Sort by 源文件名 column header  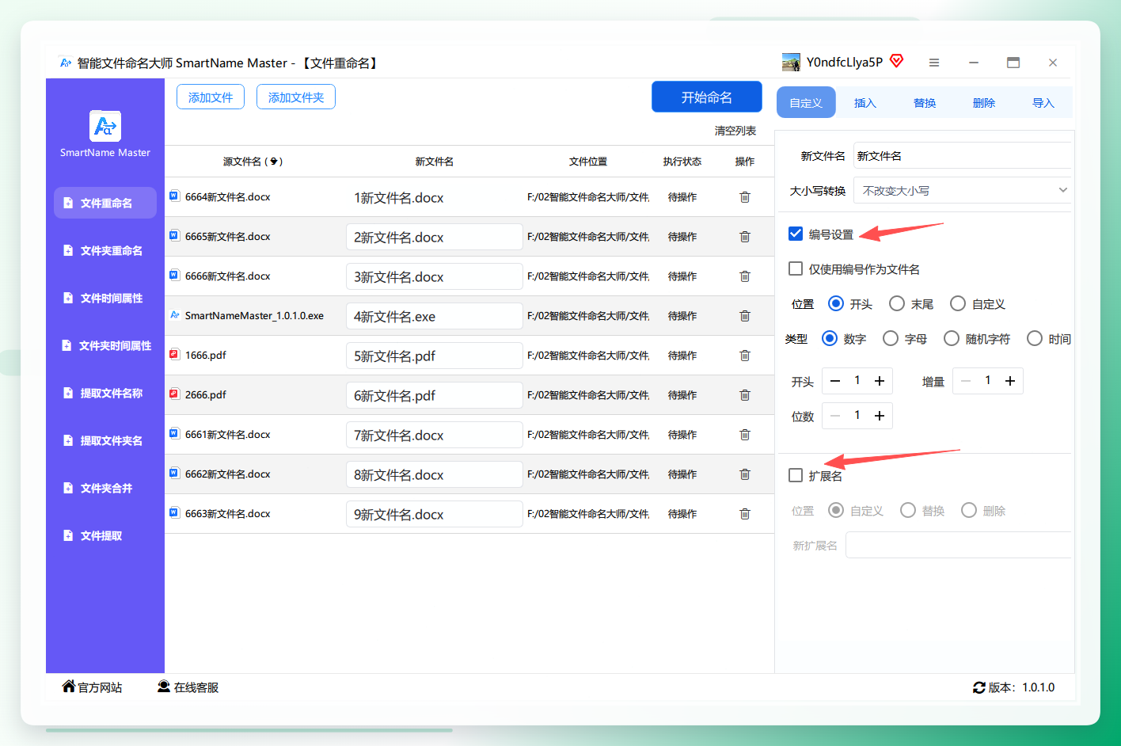click(x=253, y=162)
